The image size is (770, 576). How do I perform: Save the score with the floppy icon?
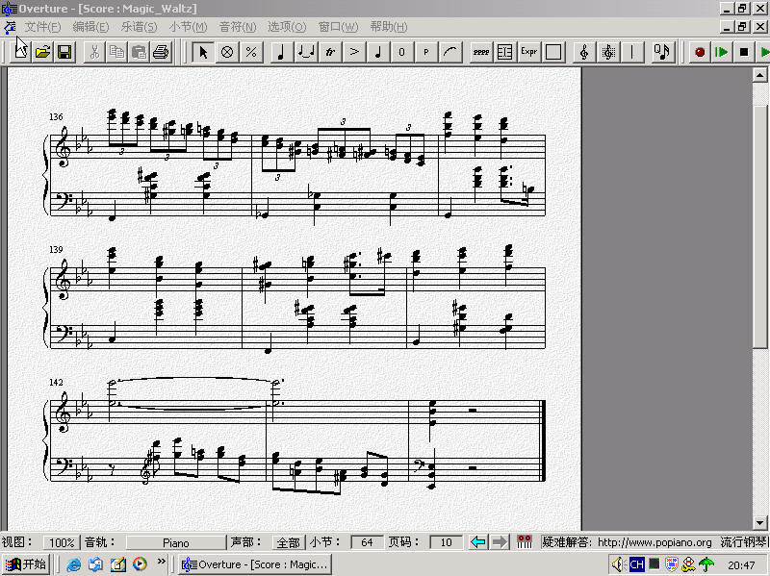tap(64, 52)
